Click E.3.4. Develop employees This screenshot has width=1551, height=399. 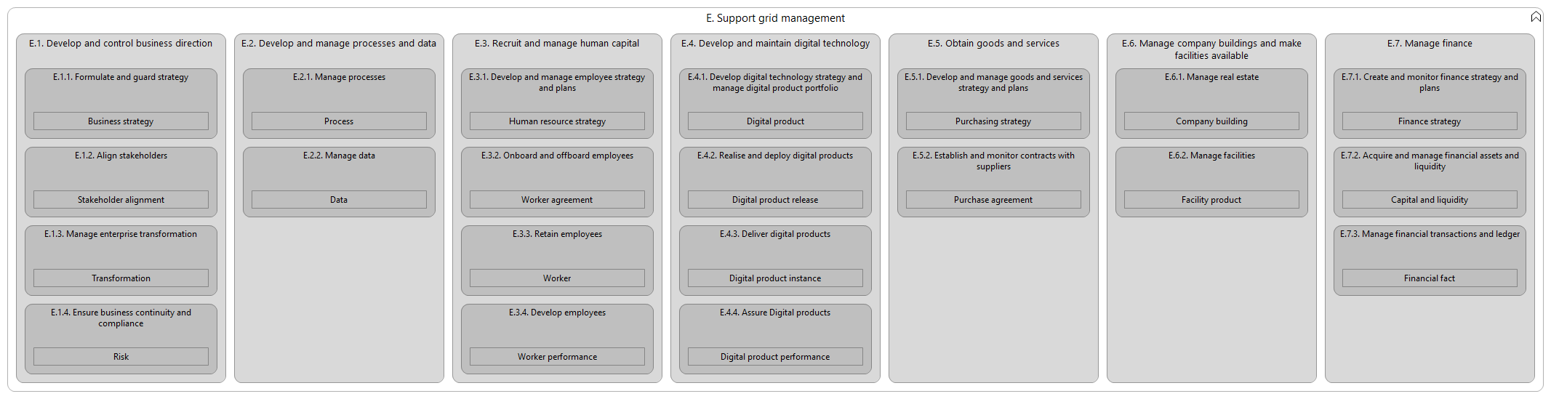[557, 313]
